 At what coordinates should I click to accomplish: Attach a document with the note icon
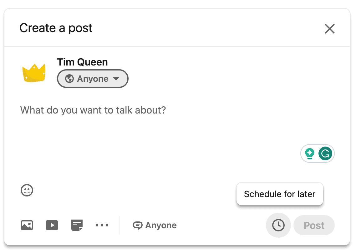click(x=77, y=225)
